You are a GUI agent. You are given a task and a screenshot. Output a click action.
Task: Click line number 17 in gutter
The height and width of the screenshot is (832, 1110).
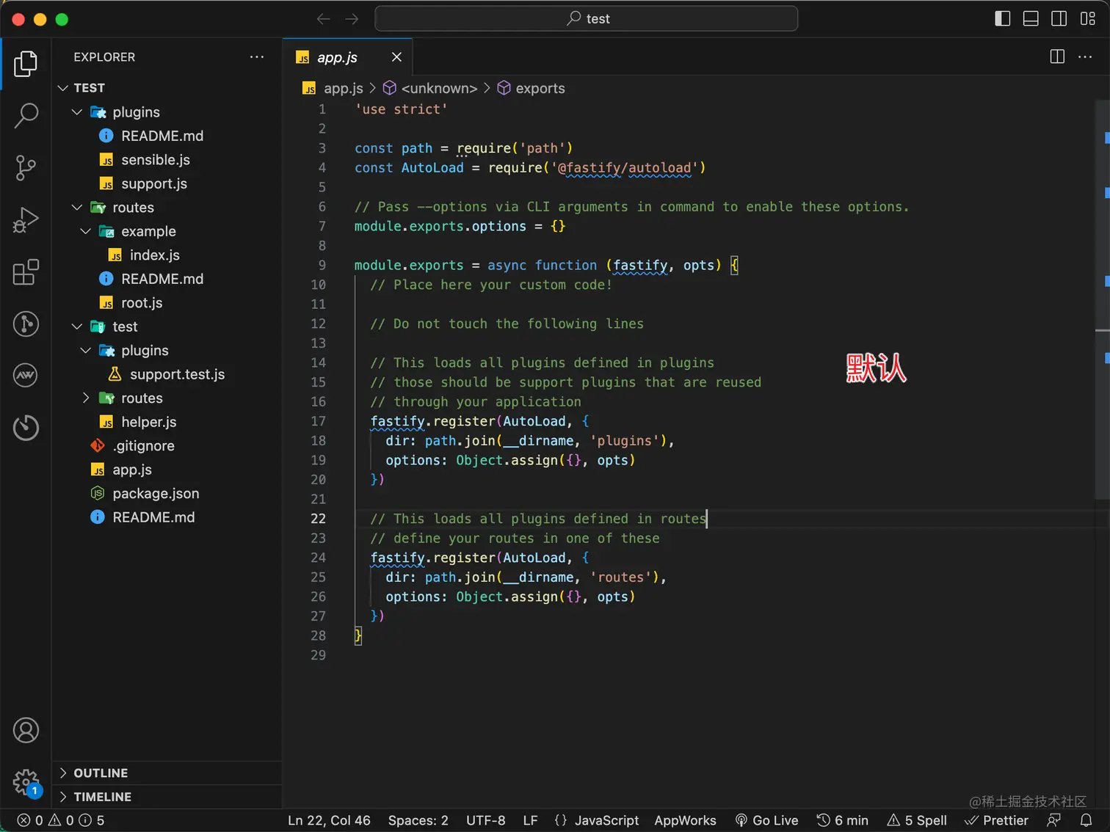pos(318,421)
